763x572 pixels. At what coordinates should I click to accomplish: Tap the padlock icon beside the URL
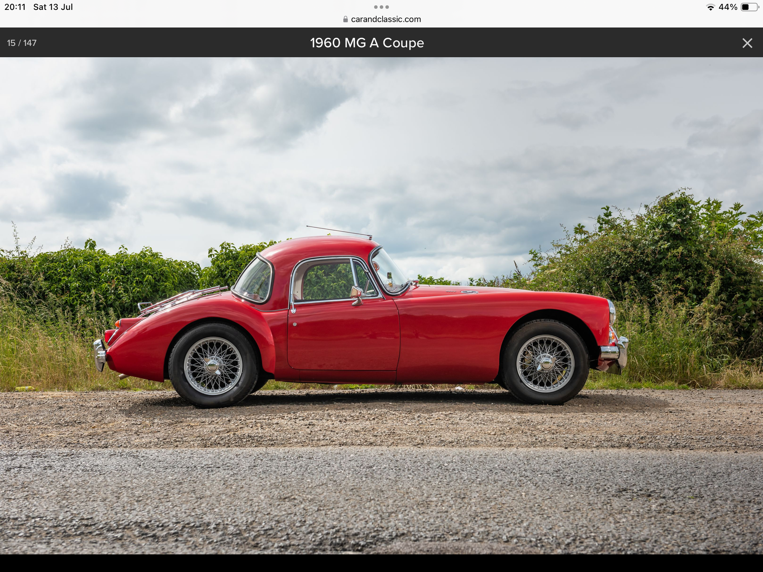346,19
